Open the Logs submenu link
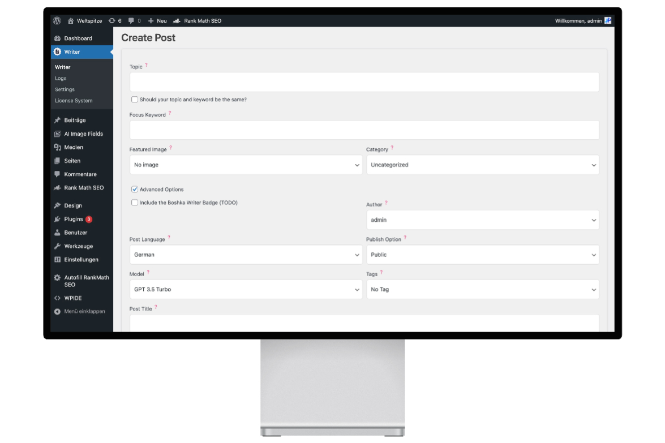This screenshot has height=443, width=665. click(61, 79)
